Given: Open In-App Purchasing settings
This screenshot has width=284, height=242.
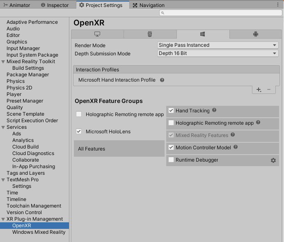Looking at the screenshot, I should pos(34,167).
